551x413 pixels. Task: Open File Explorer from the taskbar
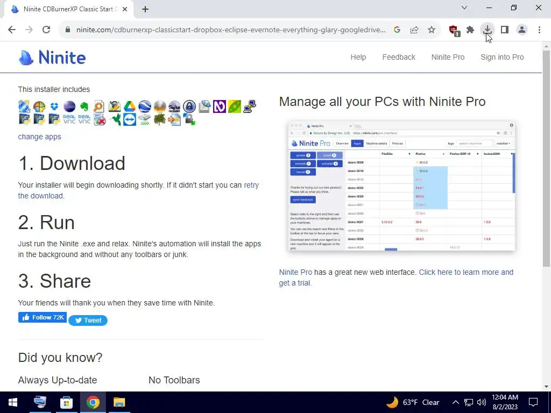point(119,402)
